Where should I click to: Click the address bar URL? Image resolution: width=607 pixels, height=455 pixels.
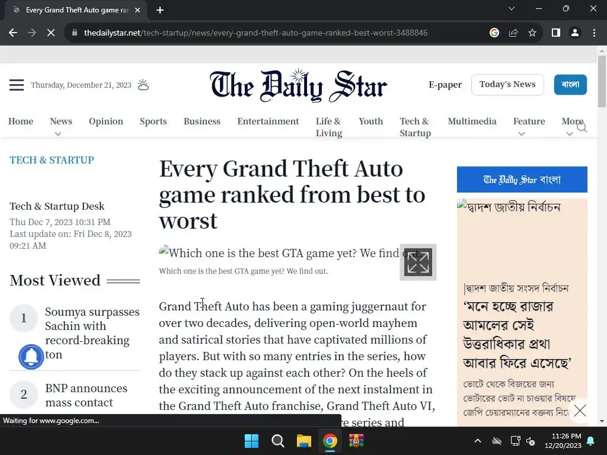[255, 33]
